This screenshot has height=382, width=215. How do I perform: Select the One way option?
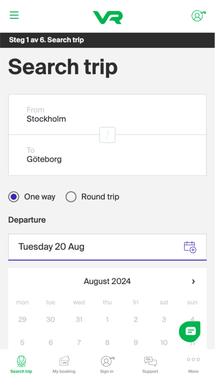click(32, 197)
